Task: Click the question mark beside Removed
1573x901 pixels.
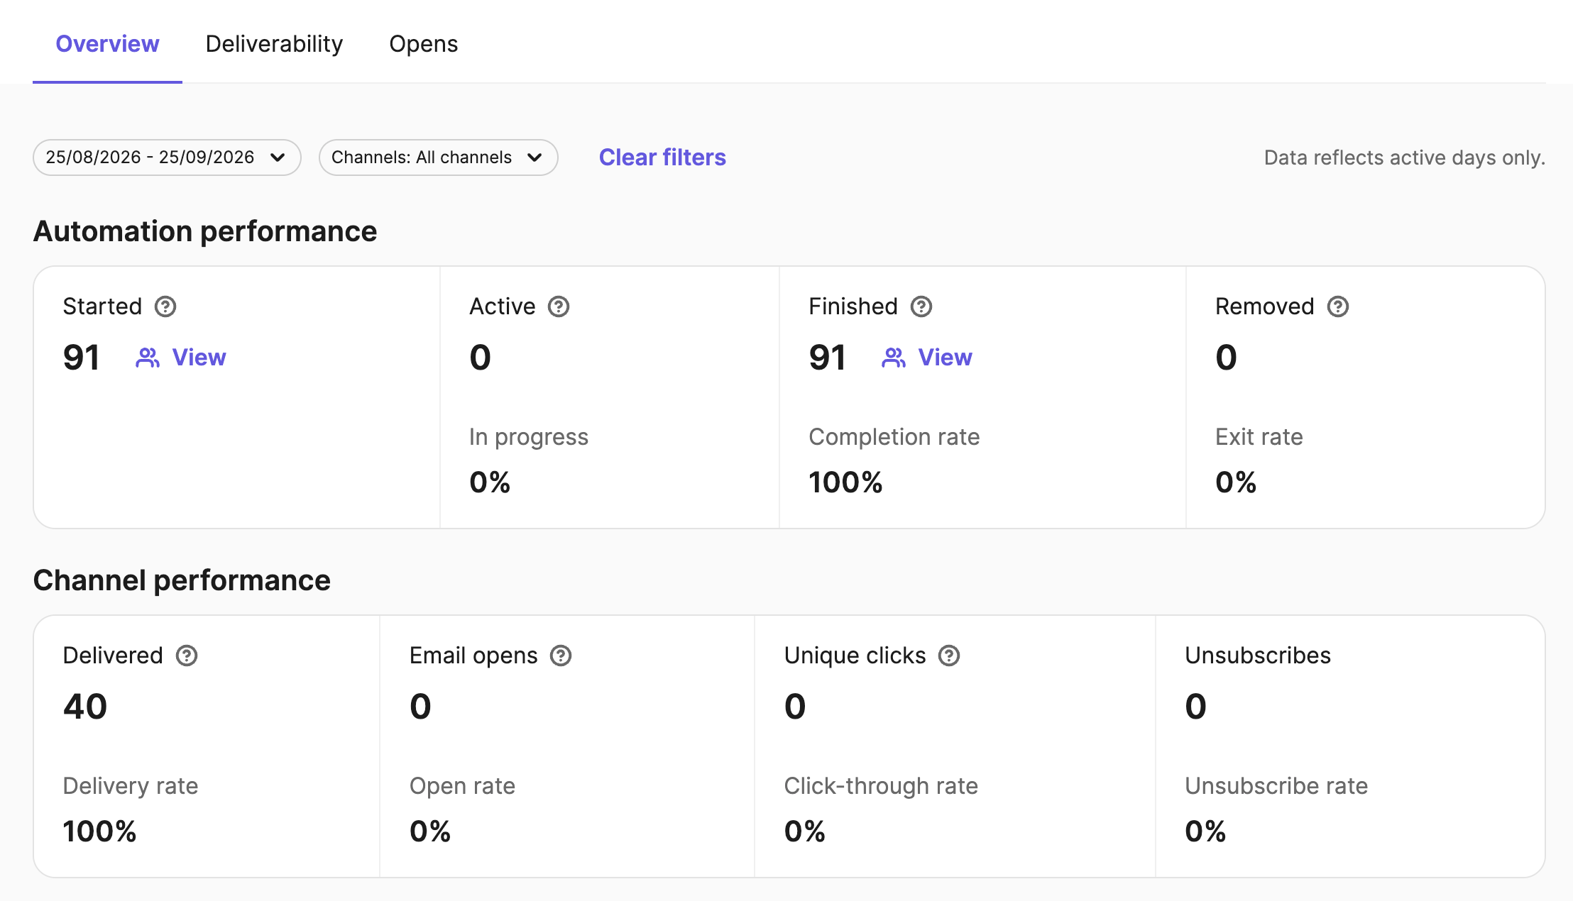Action: tap(1338, 306)
